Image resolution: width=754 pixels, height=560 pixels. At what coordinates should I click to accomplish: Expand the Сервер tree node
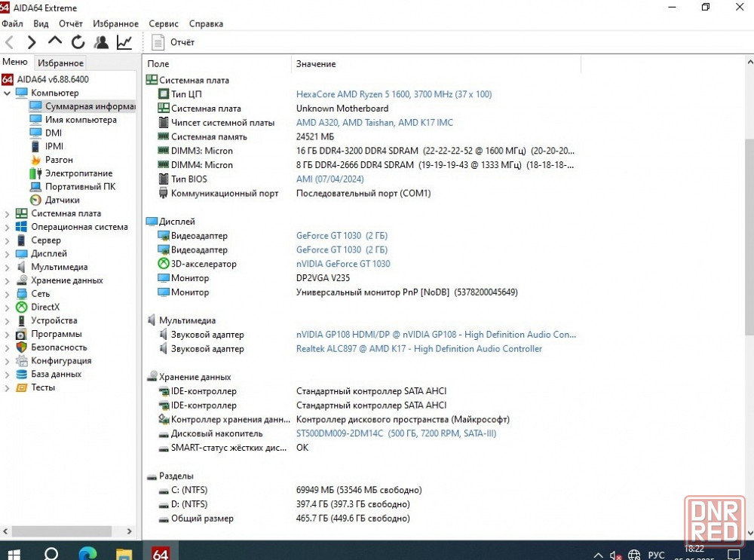click(7, 240)
